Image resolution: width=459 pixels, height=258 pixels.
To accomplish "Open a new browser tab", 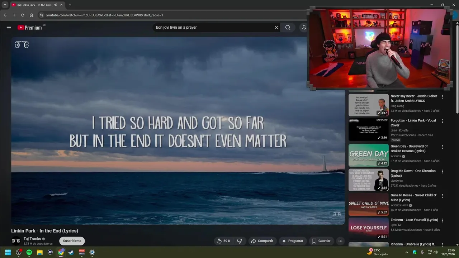I will pyautogui.click(x=70, y=5).
